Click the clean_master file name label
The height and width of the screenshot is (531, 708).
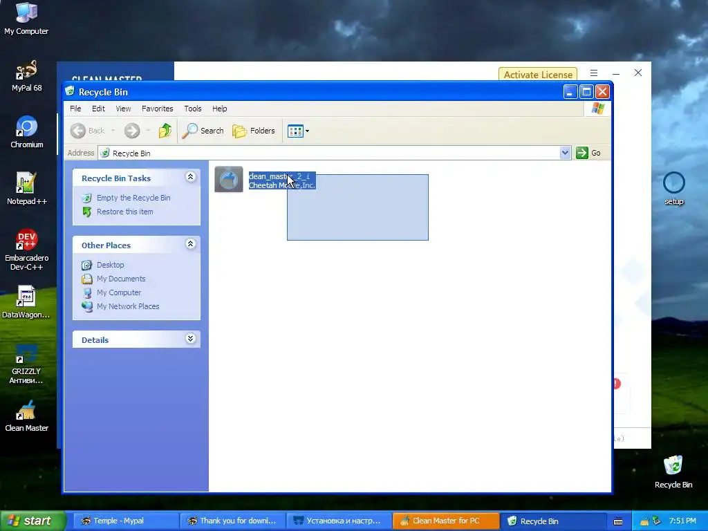click(x=279, y=176)
